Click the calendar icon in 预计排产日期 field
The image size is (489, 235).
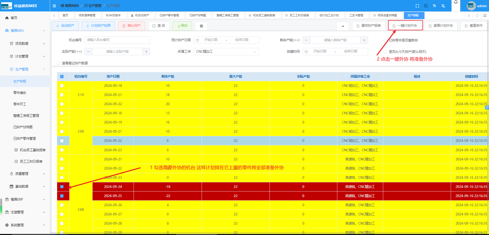[x=197, y=40]
